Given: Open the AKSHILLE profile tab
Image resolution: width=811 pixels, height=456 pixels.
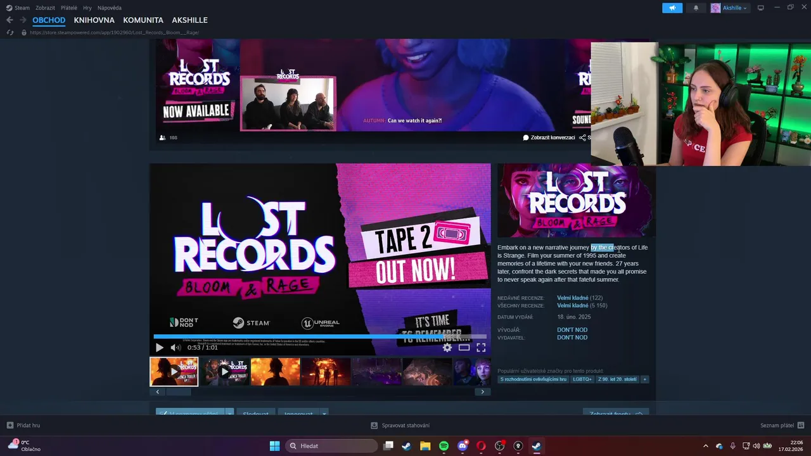Looking at the screenshot, I should point(189,20).
